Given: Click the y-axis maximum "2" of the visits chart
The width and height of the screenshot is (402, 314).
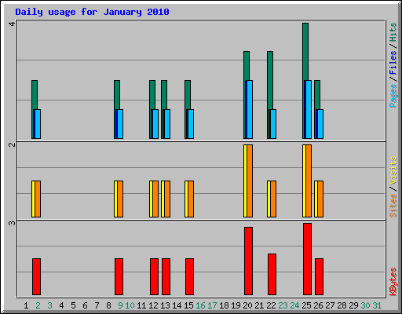Looking at the screenshot, I should (x=12, y=144).
